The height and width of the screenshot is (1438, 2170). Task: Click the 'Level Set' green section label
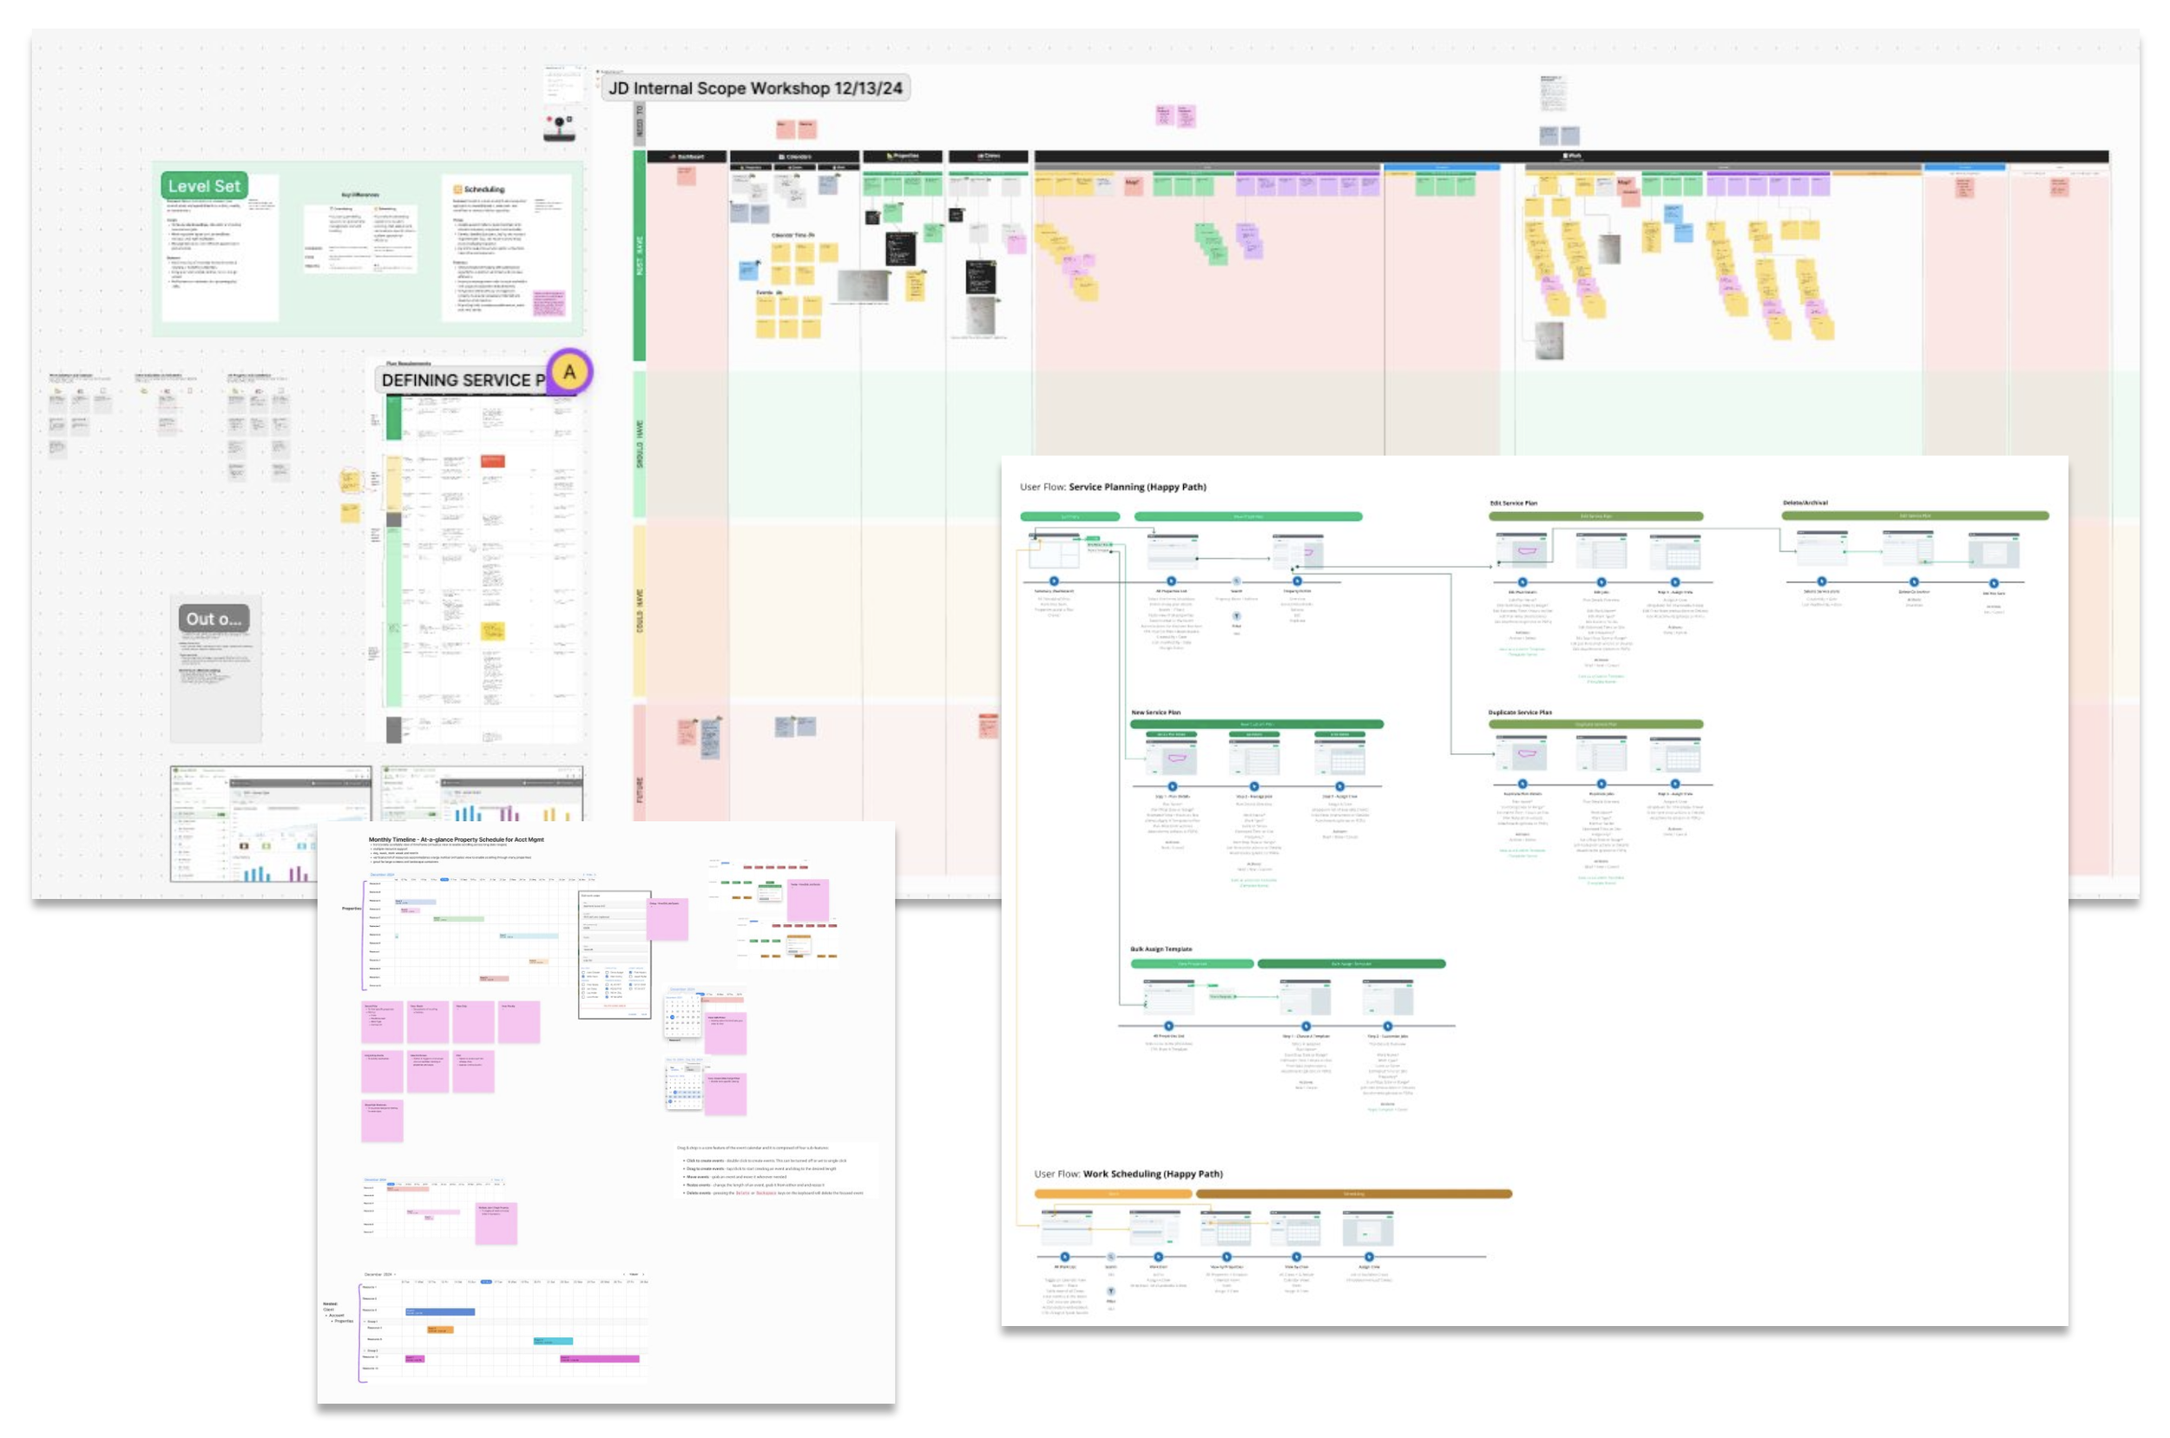pos(204,187)
